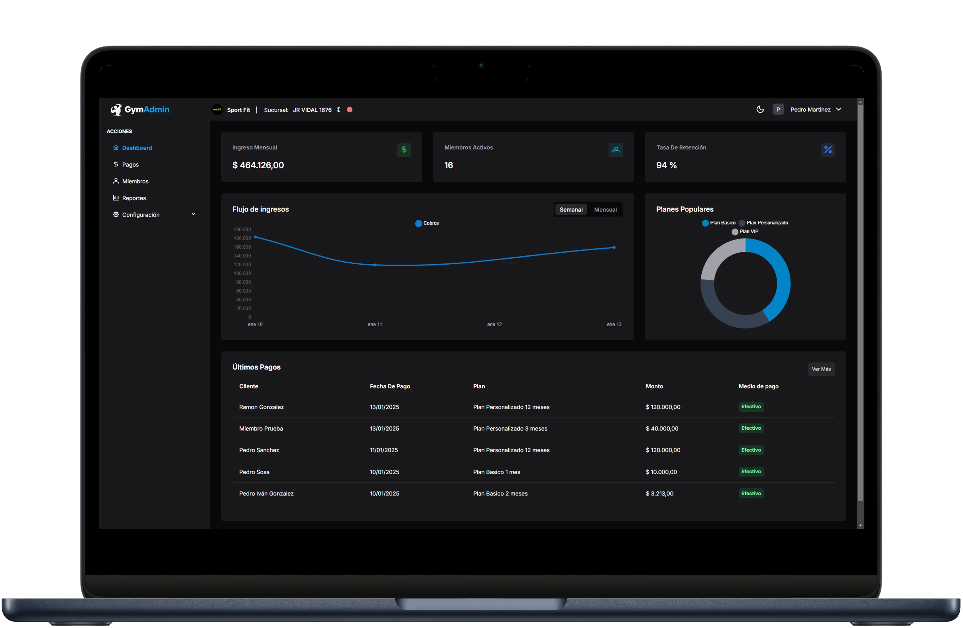Open Pagos from the sidebar
963x628 pixels.
coord(130,165)
